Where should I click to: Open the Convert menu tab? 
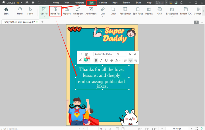pos(103,3)
